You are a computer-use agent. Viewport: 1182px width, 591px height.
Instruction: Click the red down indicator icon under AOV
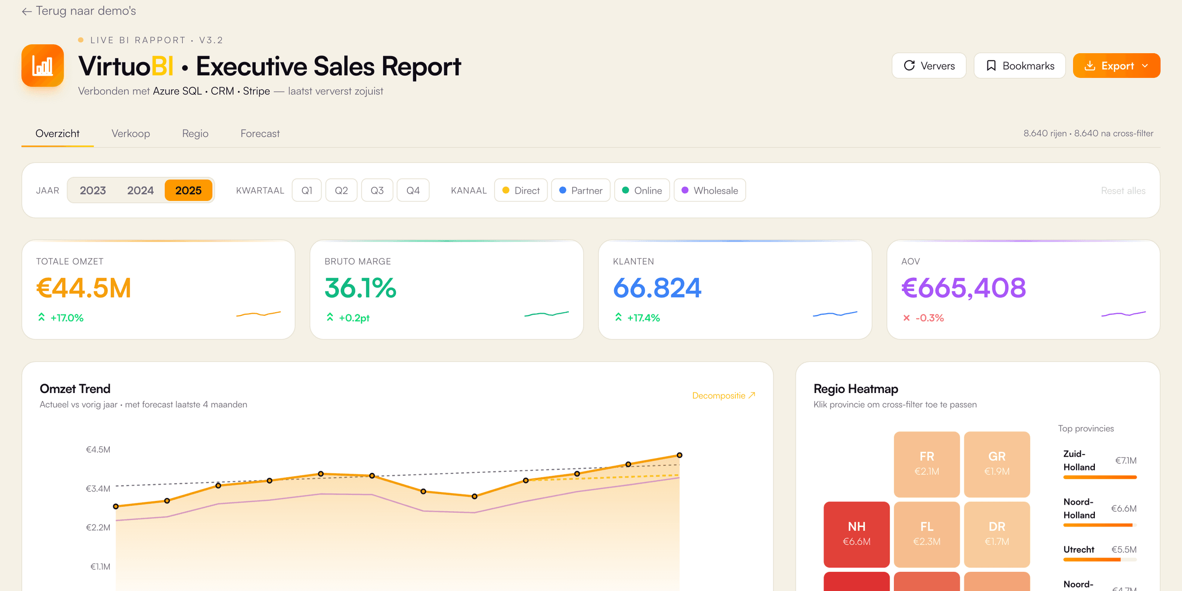coord(906,318)
